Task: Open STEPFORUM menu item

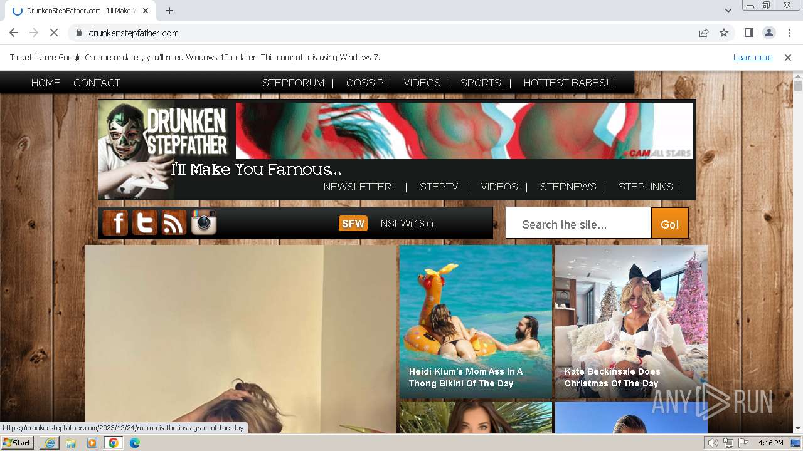Action: click(293, 83)
